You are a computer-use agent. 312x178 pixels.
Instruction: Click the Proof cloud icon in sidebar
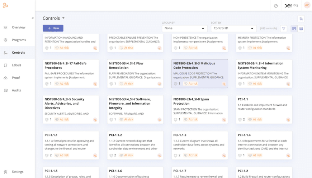[x=5, y=78]
